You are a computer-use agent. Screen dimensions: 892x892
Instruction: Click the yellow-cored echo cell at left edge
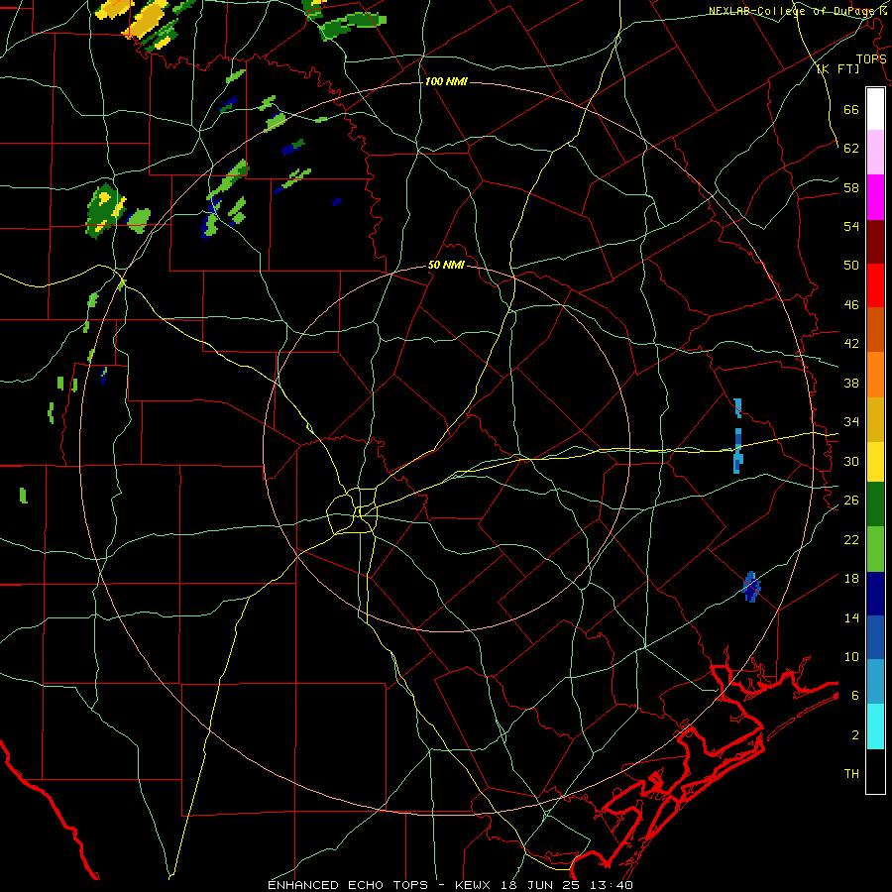(x=105, y=209)
